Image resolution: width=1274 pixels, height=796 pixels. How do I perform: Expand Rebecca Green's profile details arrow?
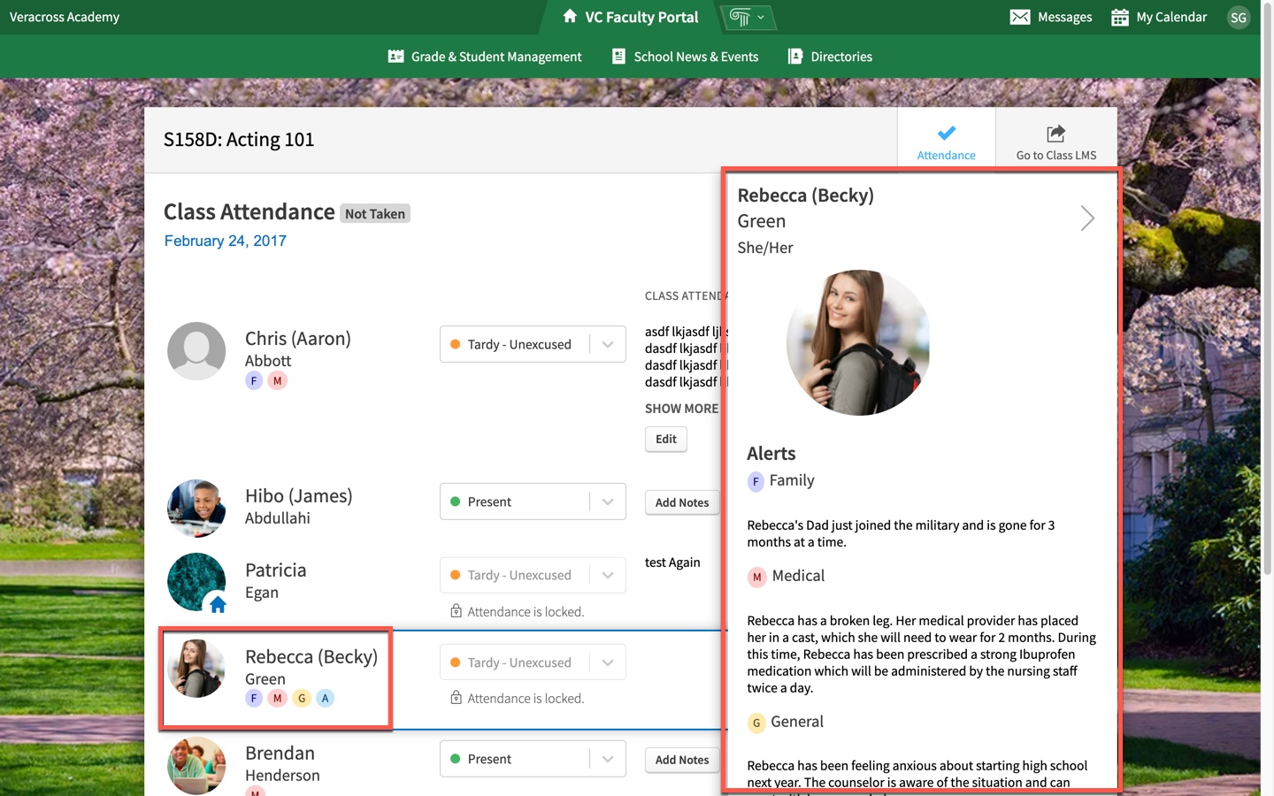[x=1087, y=218]
